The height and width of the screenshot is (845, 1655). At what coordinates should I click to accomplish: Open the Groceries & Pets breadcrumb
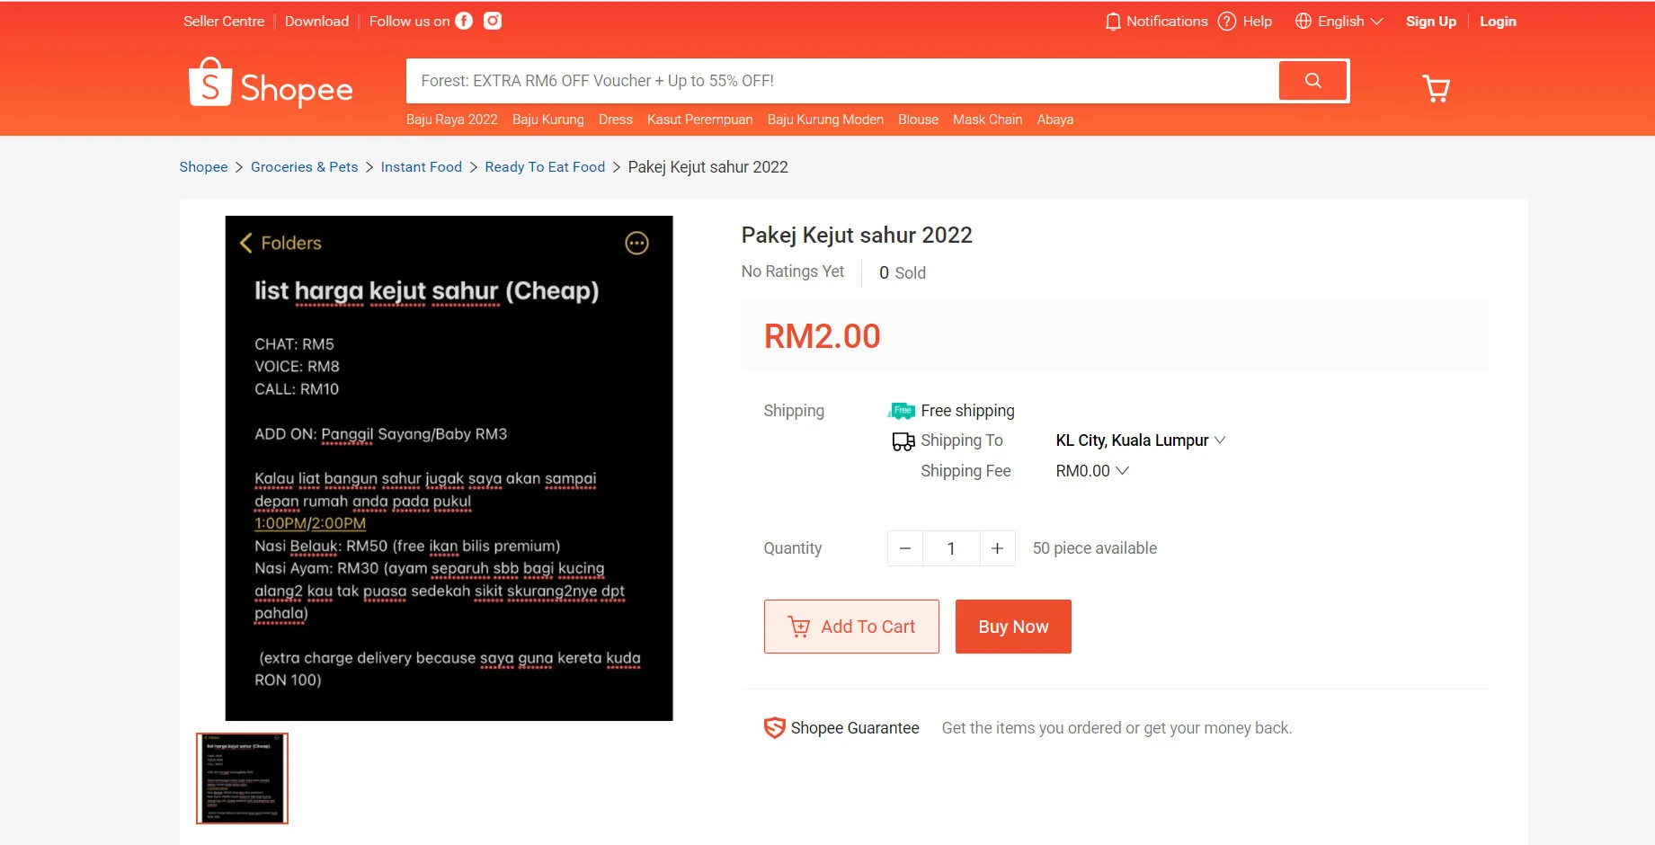click(x=304, y=167)
